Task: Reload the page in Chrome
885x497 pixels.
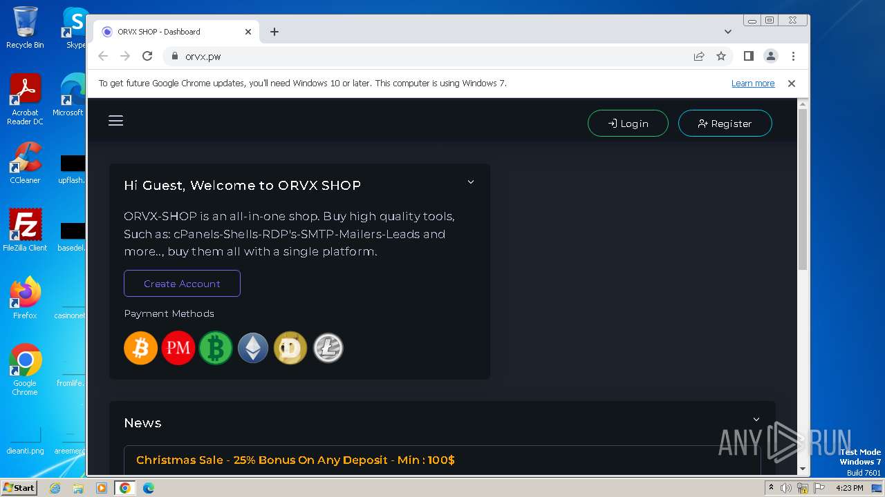Action: [x=147, y=57]
